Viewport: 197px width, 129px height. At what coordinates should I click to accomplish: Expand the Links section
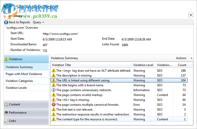tap(26, 121)
